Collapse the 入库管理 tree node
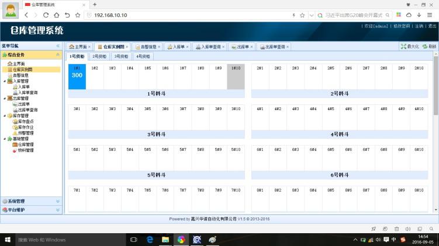The width and height of the screenshot is (439, 246). pyautogui.click(x=5, y=81)
